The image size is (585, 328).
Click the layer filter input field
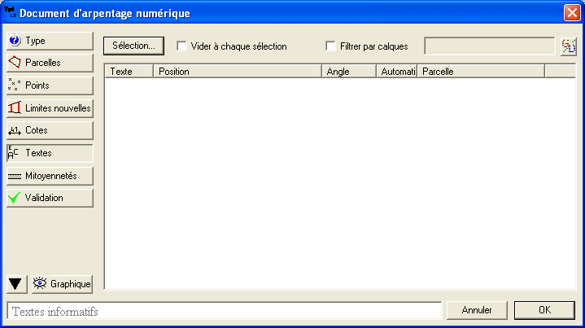point(490,46)
